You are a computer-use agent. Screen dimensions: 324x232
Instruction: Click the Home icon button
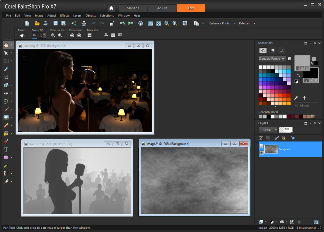(x=111, y=8)
